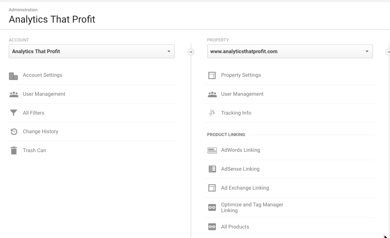Click the All Filters funnel icon
Screen dimensions: 390x238
click(x=13, y=113)
